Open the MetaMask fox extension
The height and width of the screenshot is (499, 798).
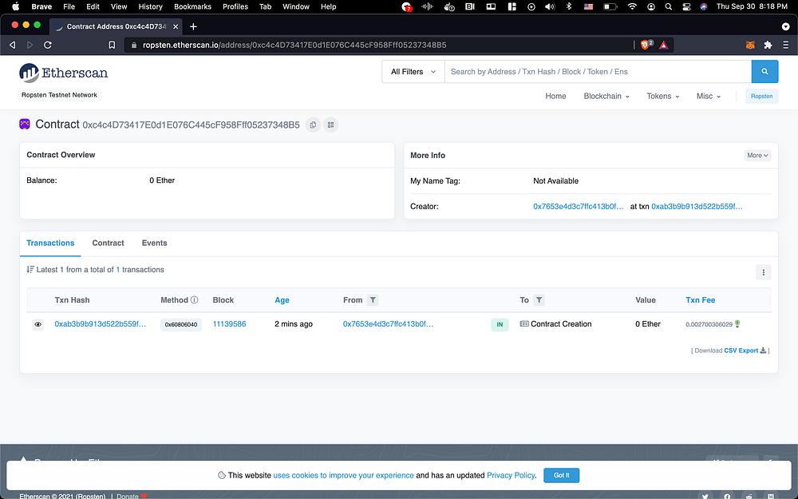click(x=750, y=45)
